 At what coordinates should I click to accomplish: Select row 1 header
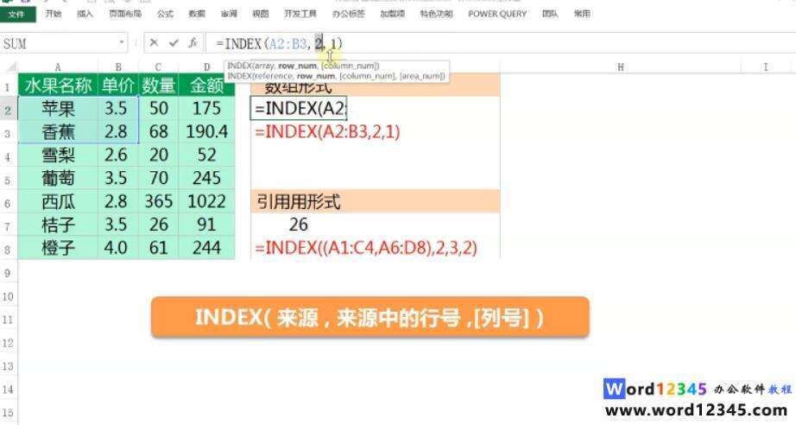[8, 86]
